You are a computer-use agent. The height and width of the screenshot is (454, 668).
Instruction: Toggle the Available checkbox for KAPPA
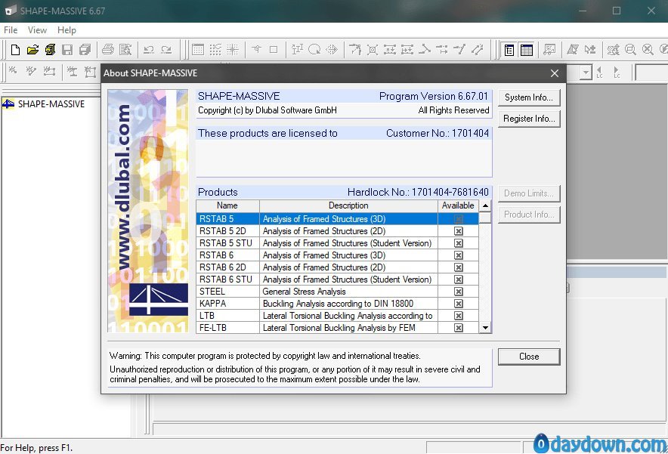coord(459,304)
